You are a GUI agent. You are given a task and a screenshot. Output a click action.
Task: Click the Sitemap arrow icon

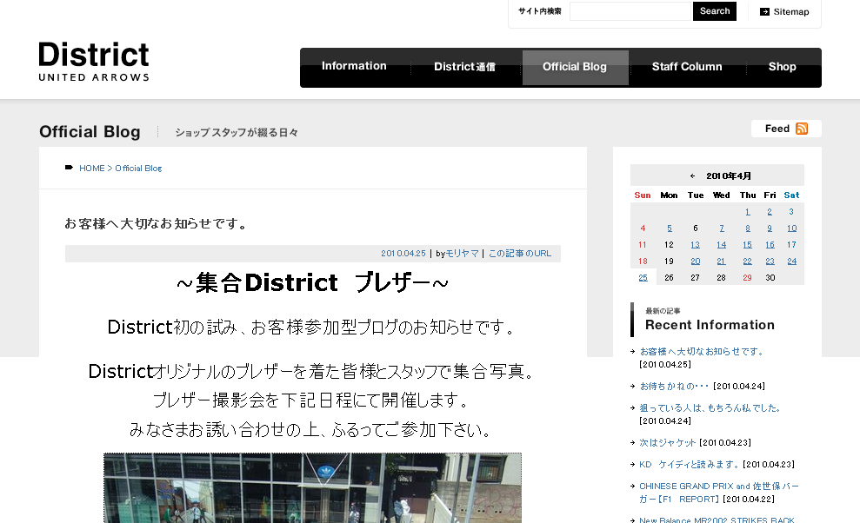(x=764, y=12)
